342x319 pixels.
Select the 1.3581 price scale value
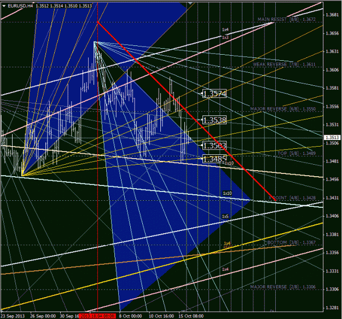pos(332,88)
